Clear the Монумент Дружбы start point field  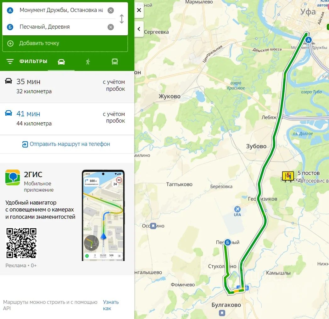coord(111,10)
